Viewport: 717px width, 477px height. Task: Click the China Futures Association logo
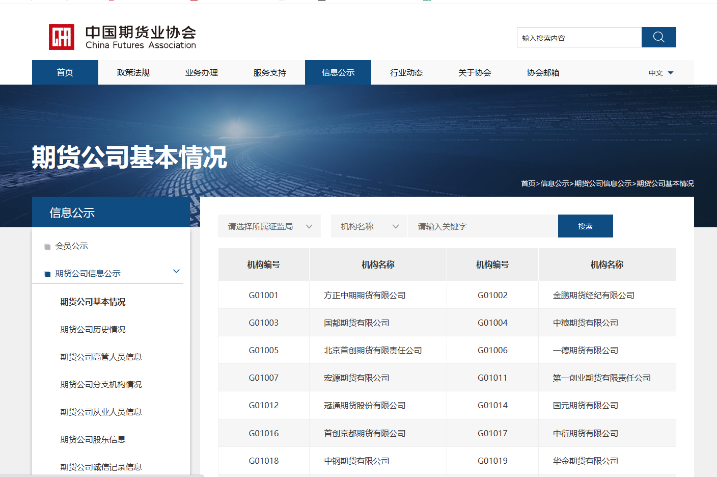122,37
